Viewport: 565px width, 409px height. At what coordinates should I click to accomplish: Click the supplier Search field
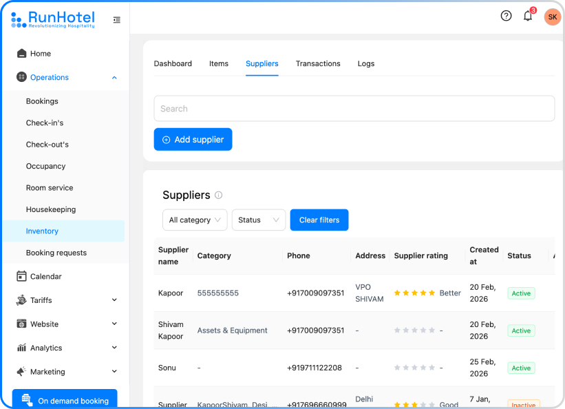click(x=354, y=109)
